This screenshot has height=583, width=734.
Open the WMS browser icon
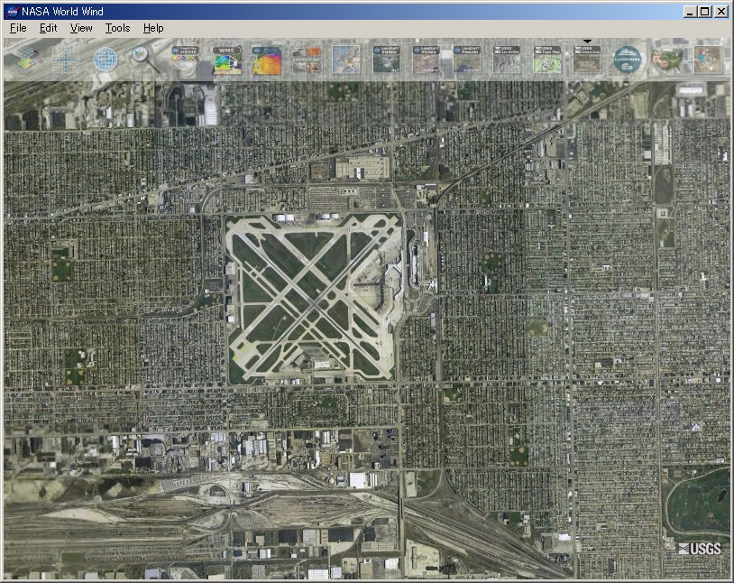coord(226,60)
